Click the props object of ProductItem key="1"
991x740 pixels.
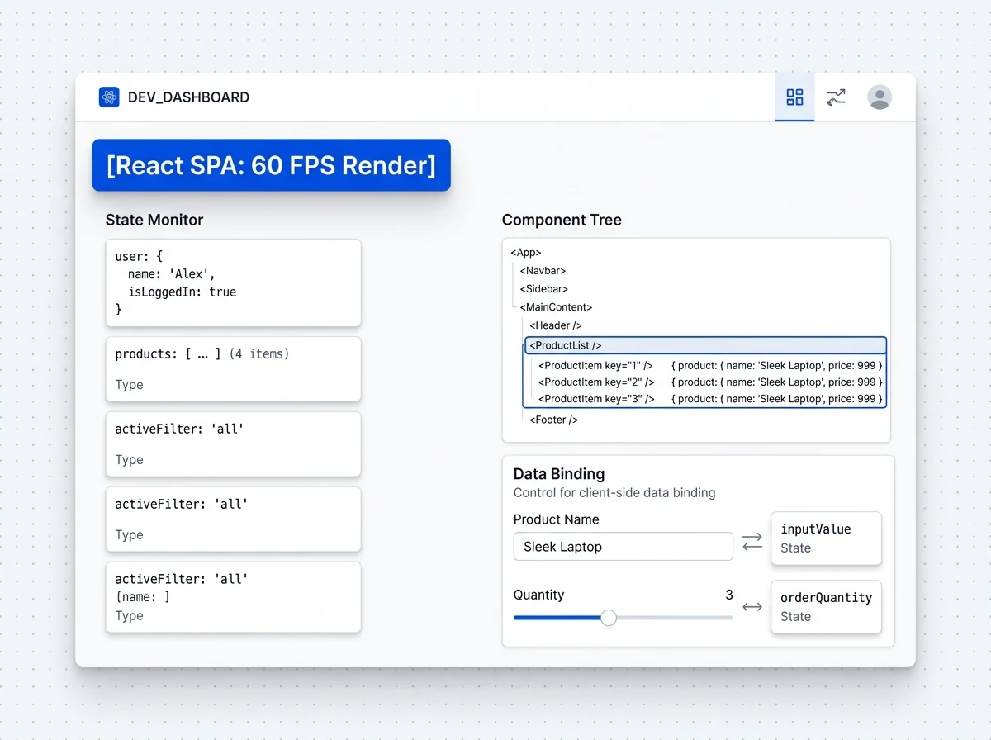tap(777, 365)
